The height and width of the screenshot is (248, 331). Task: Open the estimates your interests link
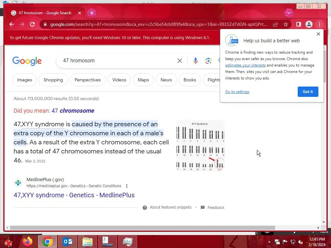click(245, 65)
